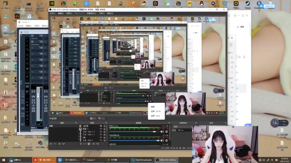This screenshot has height=163, width=291.
Task: Toggle the lock on the 图像 3 source
Action: pos(104,129)
